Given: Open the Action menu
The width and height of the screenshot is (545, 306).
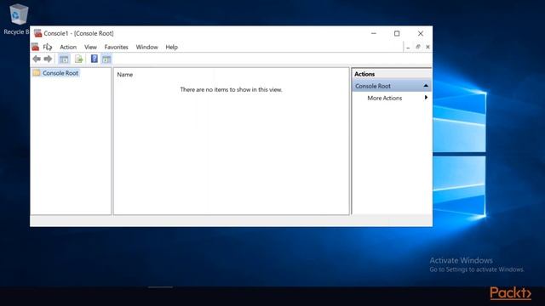Looking at the screenshot, I should pos(68,47).
